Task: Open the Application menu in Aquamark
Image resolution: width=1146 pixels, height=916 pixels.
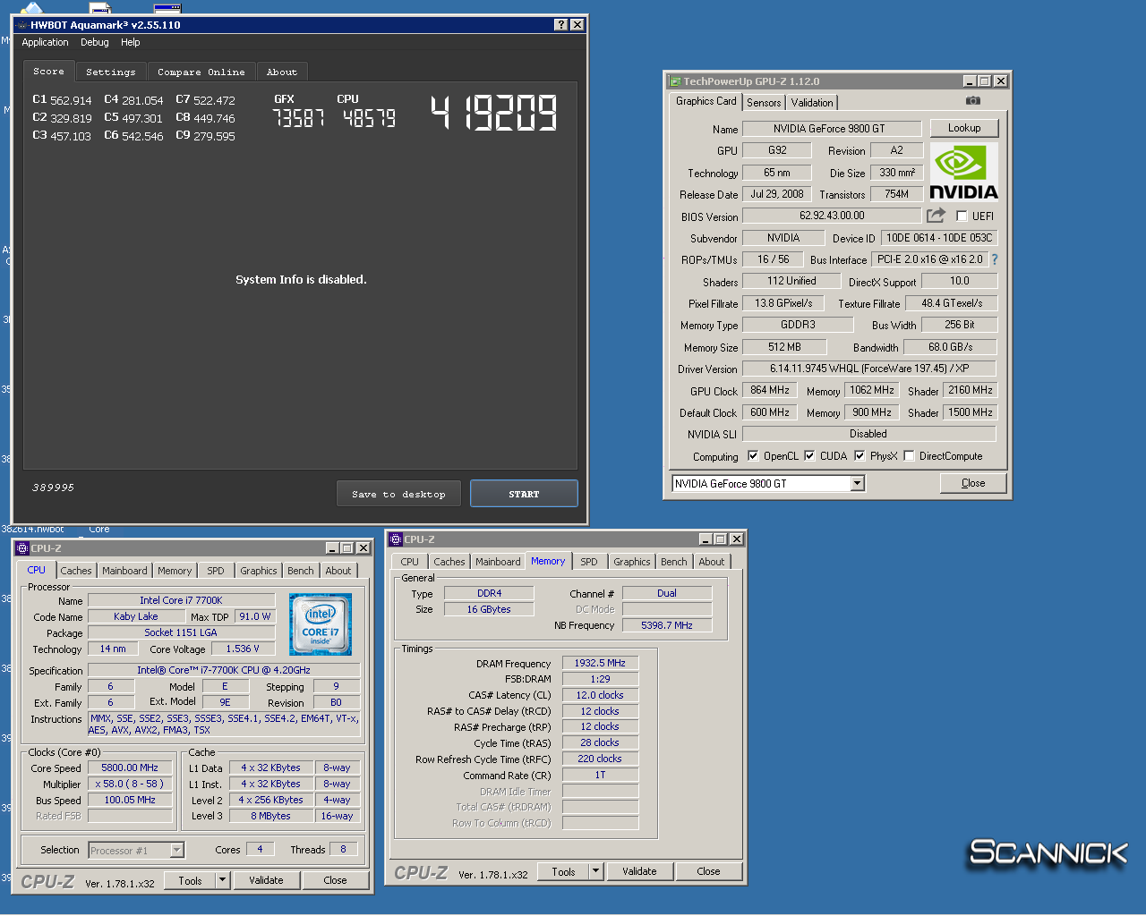Action: (x=45, y=42)
